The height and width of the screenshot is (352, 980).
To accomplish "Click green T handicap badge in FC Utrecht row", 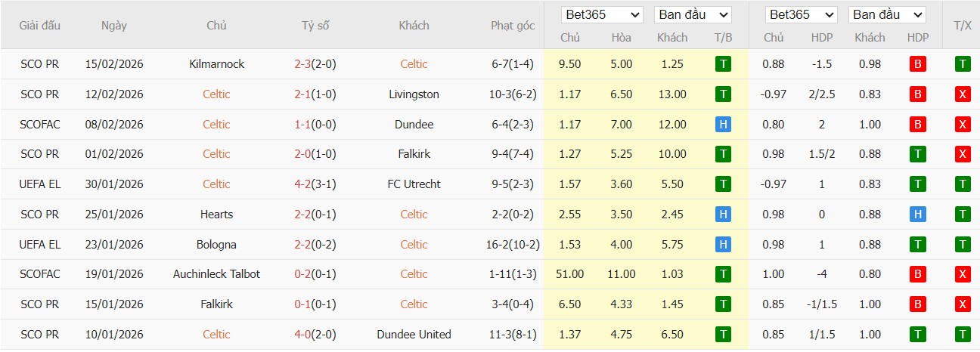I will tap(917, 184).
